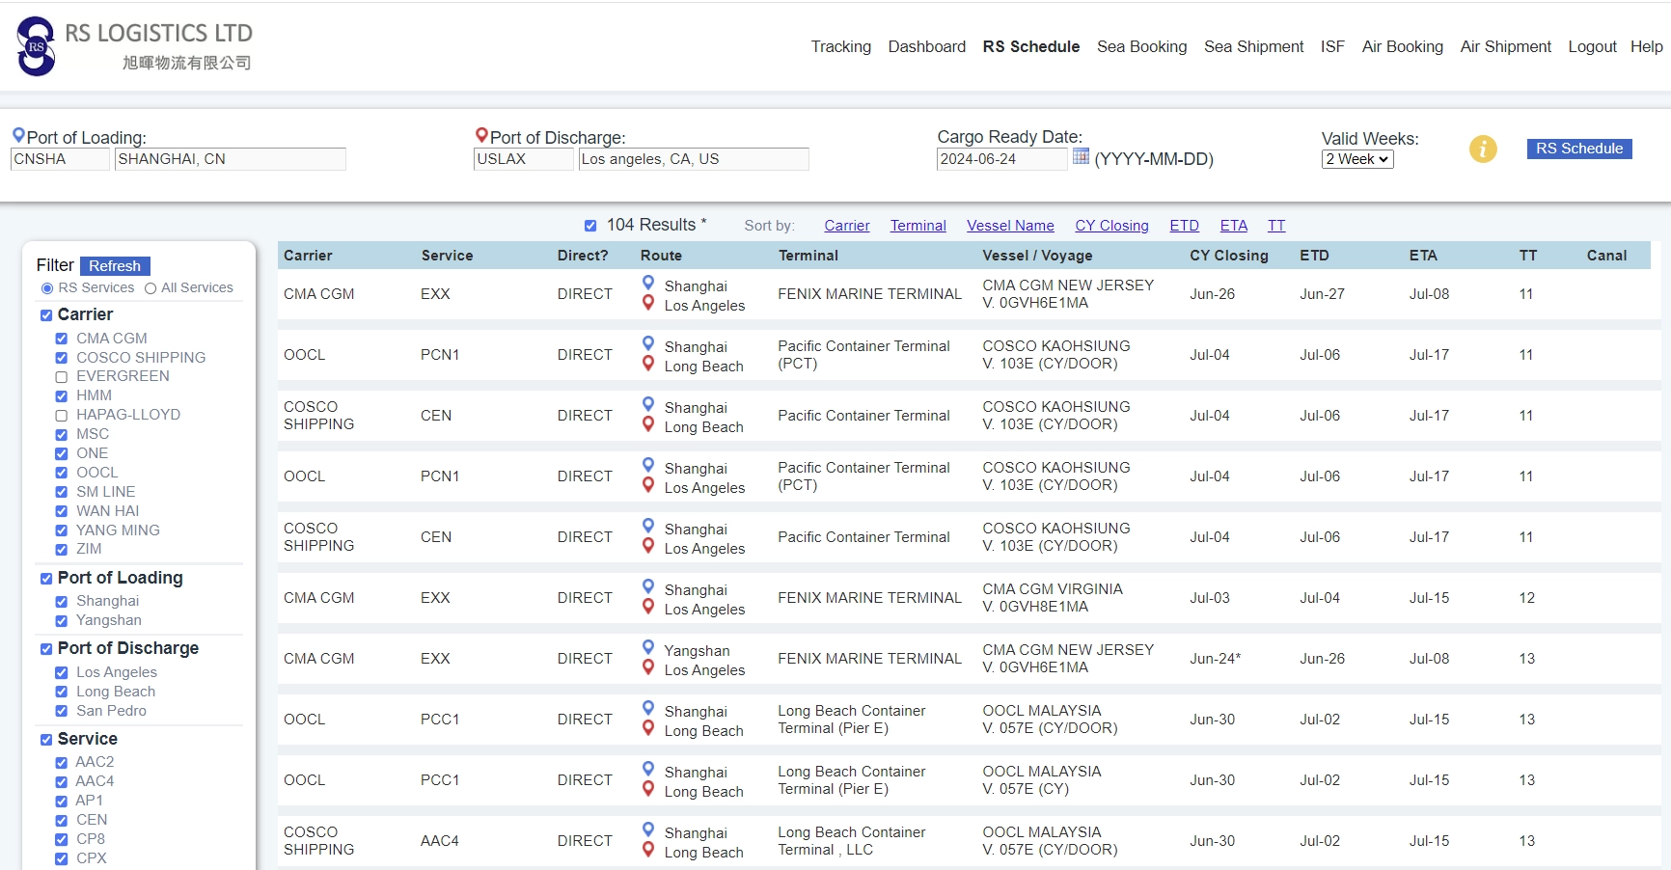Toggle the Carrier group checkbox
This screenshot has width=1671, height=870.
tap(46, 315)
